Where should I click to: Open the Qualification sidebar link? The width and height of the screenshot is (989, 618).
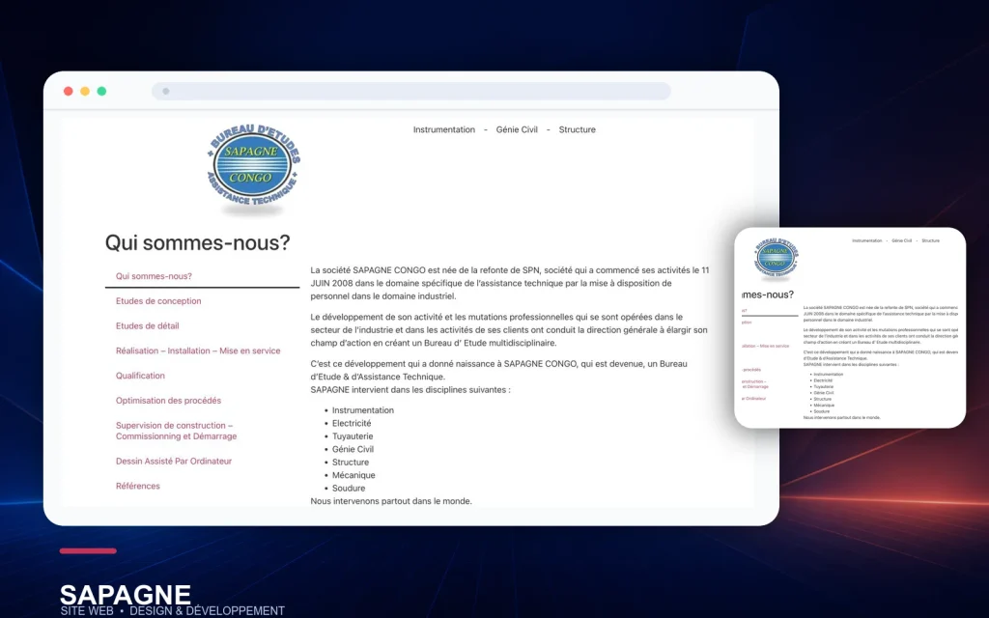pyautogui.click(x=140, y=376)
